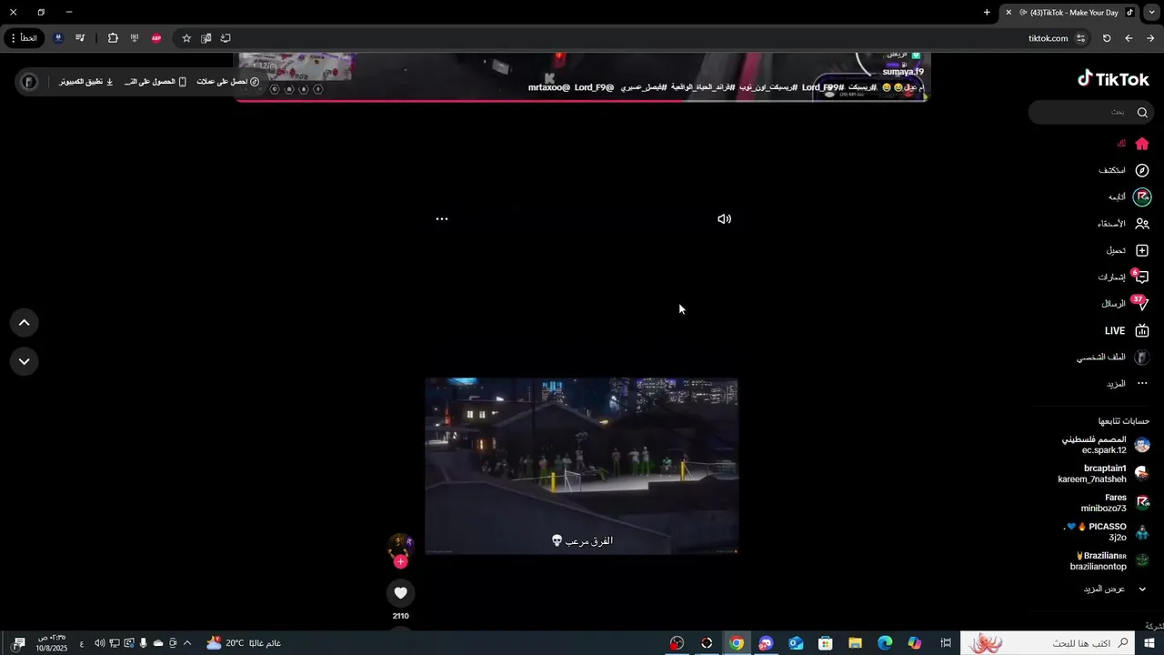
Task: Click the translate page icon in address bar
Action: coord(206,38)
